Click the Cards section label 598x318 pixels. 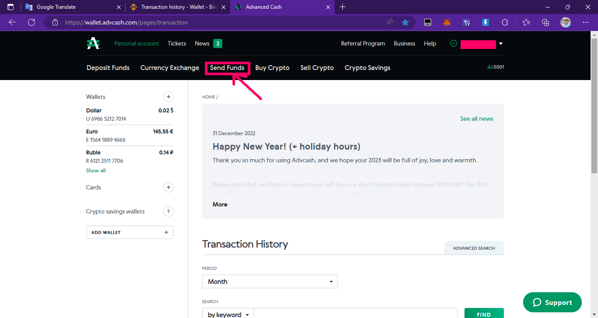(93, 187)
